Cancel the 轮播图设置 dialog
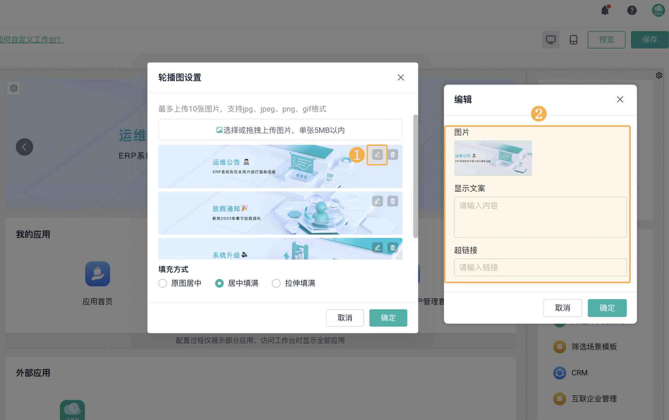 tap(345, 318)
